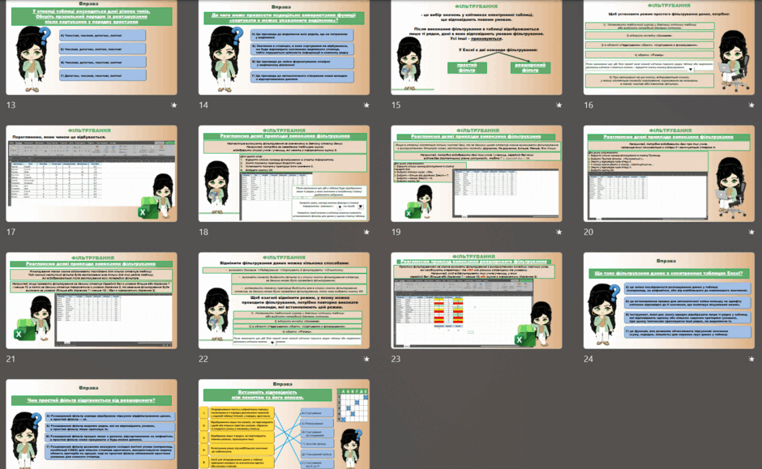Select slide asking how simple filter differs
Screen dimensions: 762x469
[x=92, y=424]
